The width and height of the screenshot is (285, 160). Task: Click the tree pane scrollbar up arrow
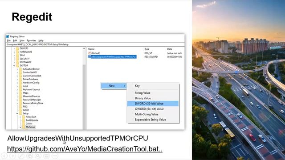84,48
